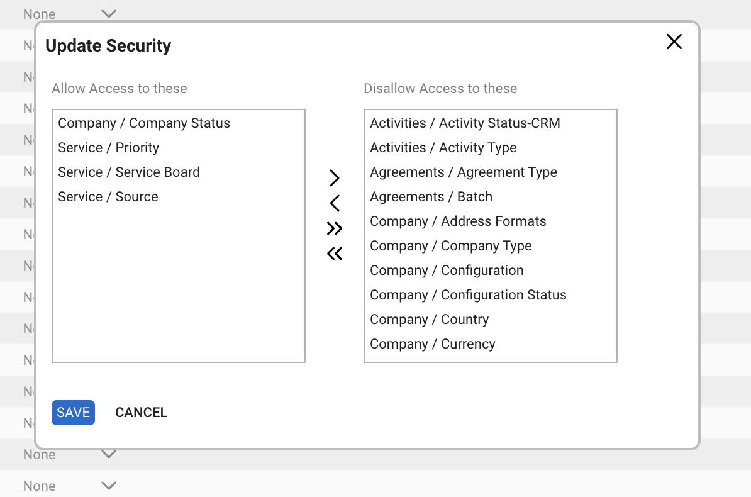This screenshot has height=497, width=751.
Task: Click the single right arrow to move item
Action: (334, 178)
